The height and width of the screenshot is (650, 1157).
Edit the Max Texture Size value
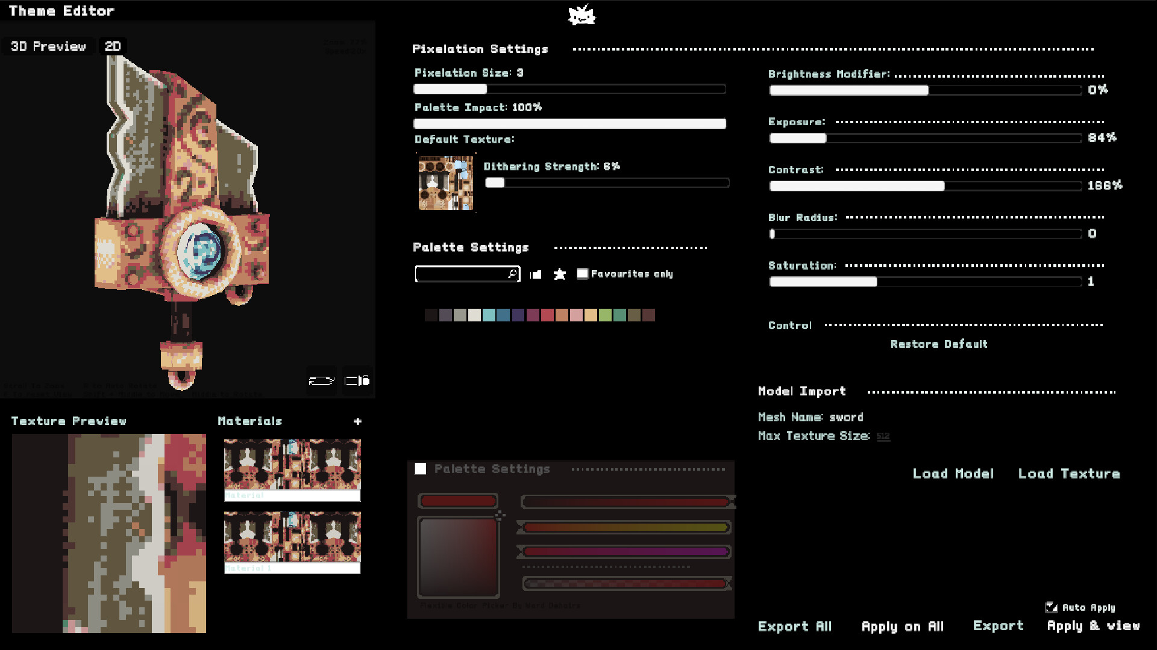tap(883, 436)
